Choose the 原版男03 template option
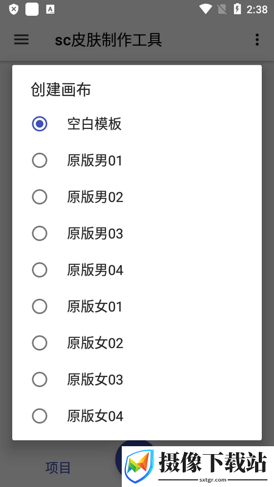Viewport: 274px width, 487px height. point(136,234)
